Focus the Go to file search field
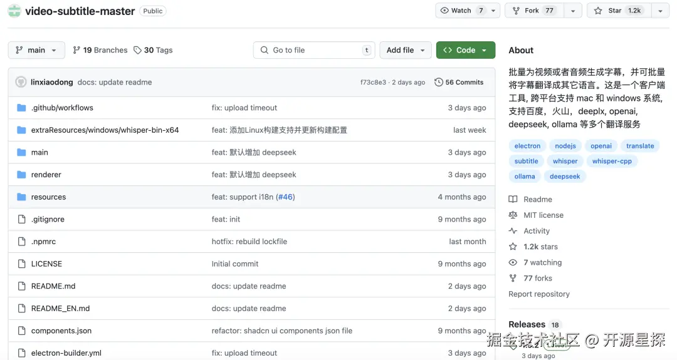This screenshot has width=677, height=360. point(314,50)
